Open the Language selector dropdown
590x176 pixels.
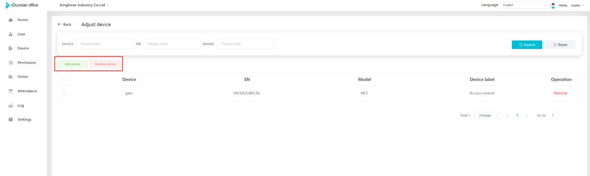coord(525,5)
